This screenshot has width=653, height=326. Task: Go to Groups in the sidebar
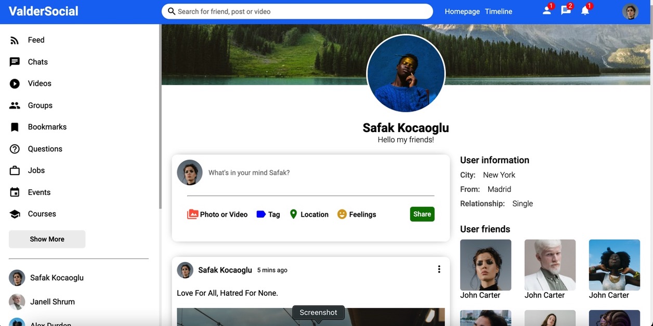[40, 105]
